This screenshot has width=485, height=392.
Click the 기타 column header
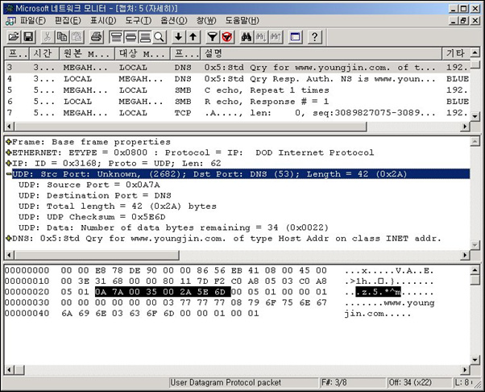click(x=456, y=53)
